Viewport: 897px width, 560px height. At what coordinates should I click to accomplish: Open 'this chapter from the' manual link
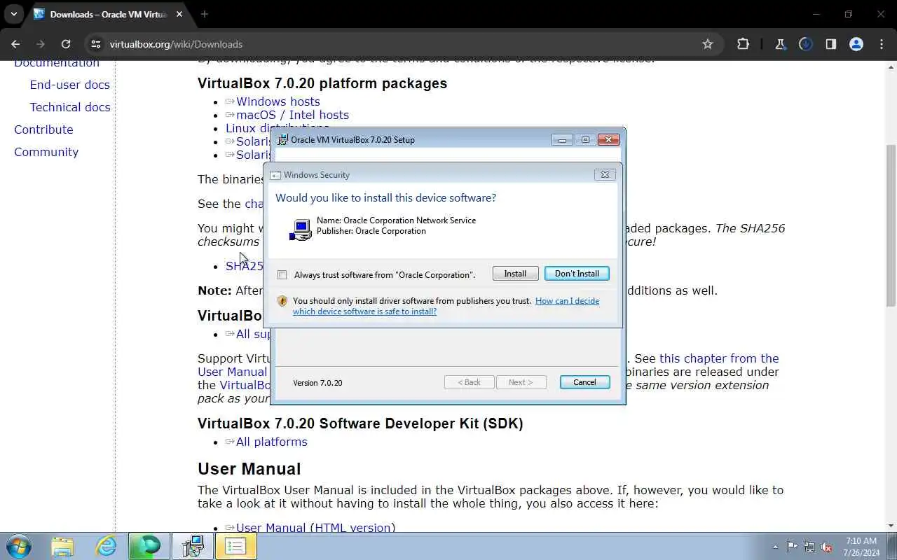pyautogui.click(x=719, y=358)
